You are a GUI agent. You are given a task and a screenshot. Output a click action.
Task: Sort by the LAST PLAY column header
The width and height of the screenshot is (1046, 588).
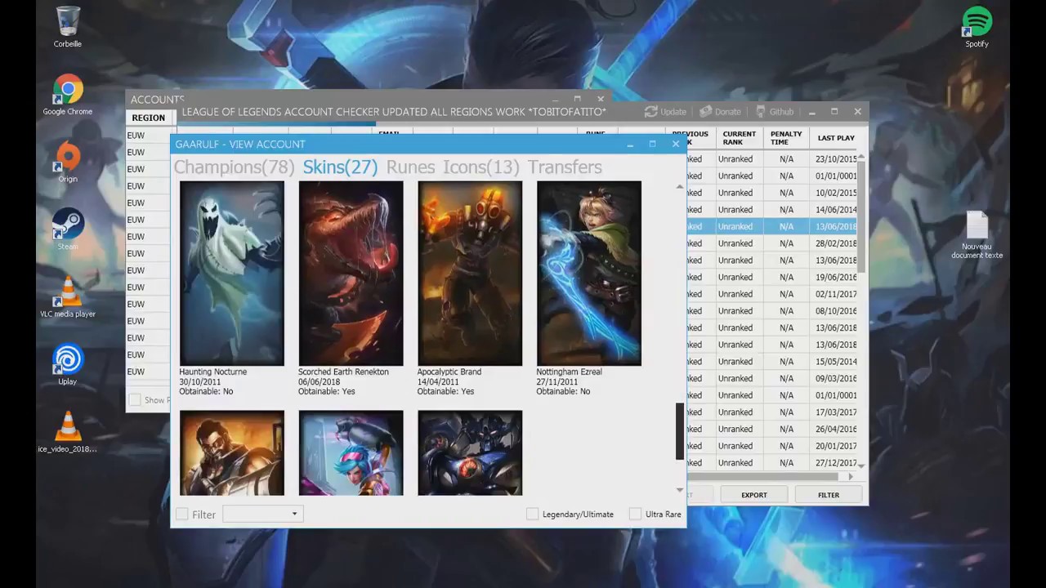(x=835, y=138)
